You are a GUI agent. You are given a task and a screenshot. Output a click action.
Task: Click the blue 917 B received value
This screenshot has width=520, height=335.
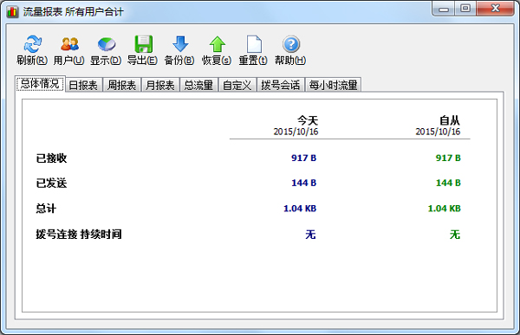click(304, 158)
